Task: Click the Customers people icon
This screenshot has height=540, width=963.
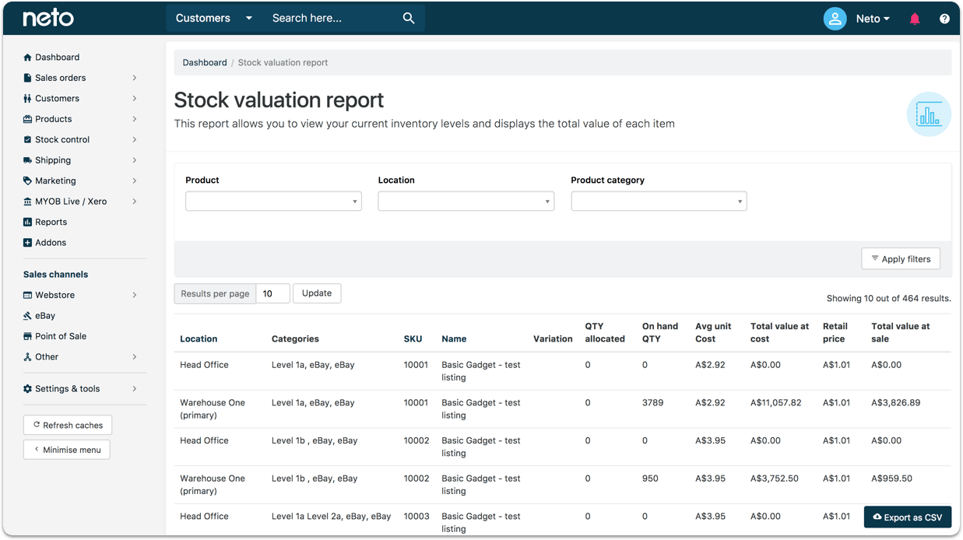Action: pos(27,99)
